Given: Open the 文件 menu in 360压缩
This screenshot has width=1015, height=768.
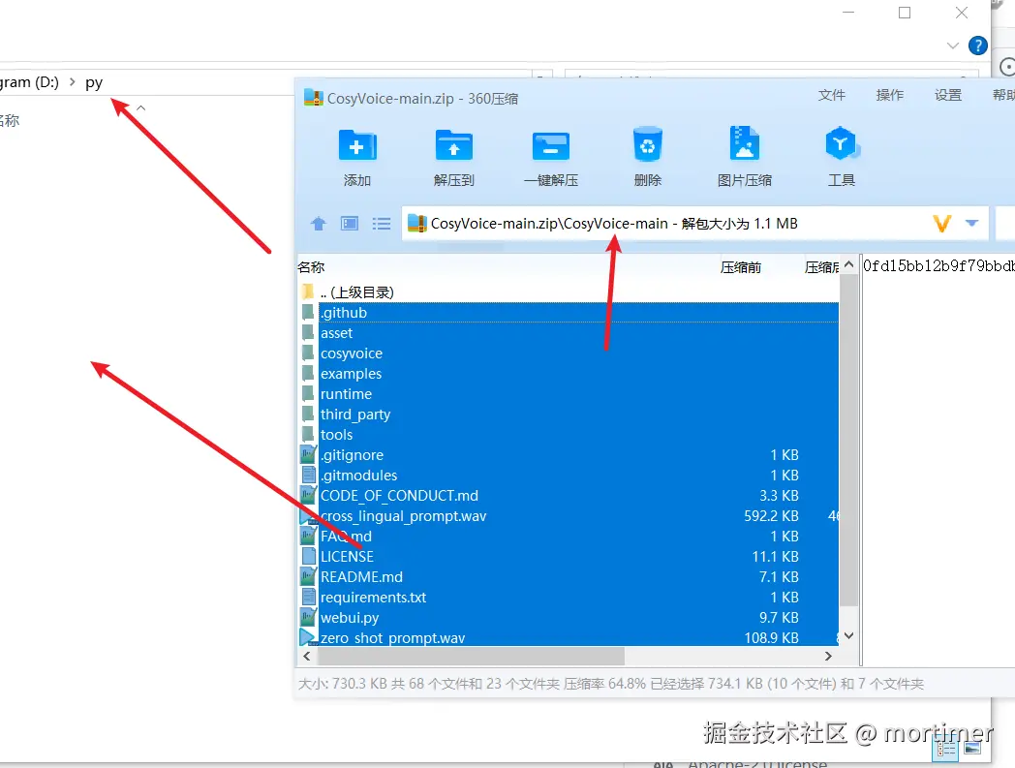Looking at the screenshot, I should [832, 95].
